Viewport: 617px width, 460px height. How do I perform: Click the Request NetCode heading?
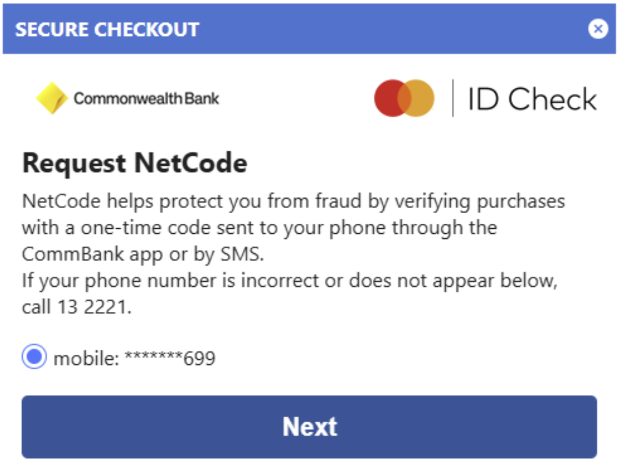[x=134, y=164]
